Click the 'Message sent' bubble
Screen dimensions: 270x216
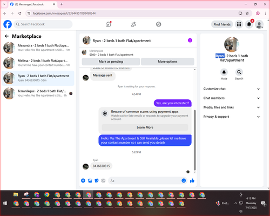(103, 76)
